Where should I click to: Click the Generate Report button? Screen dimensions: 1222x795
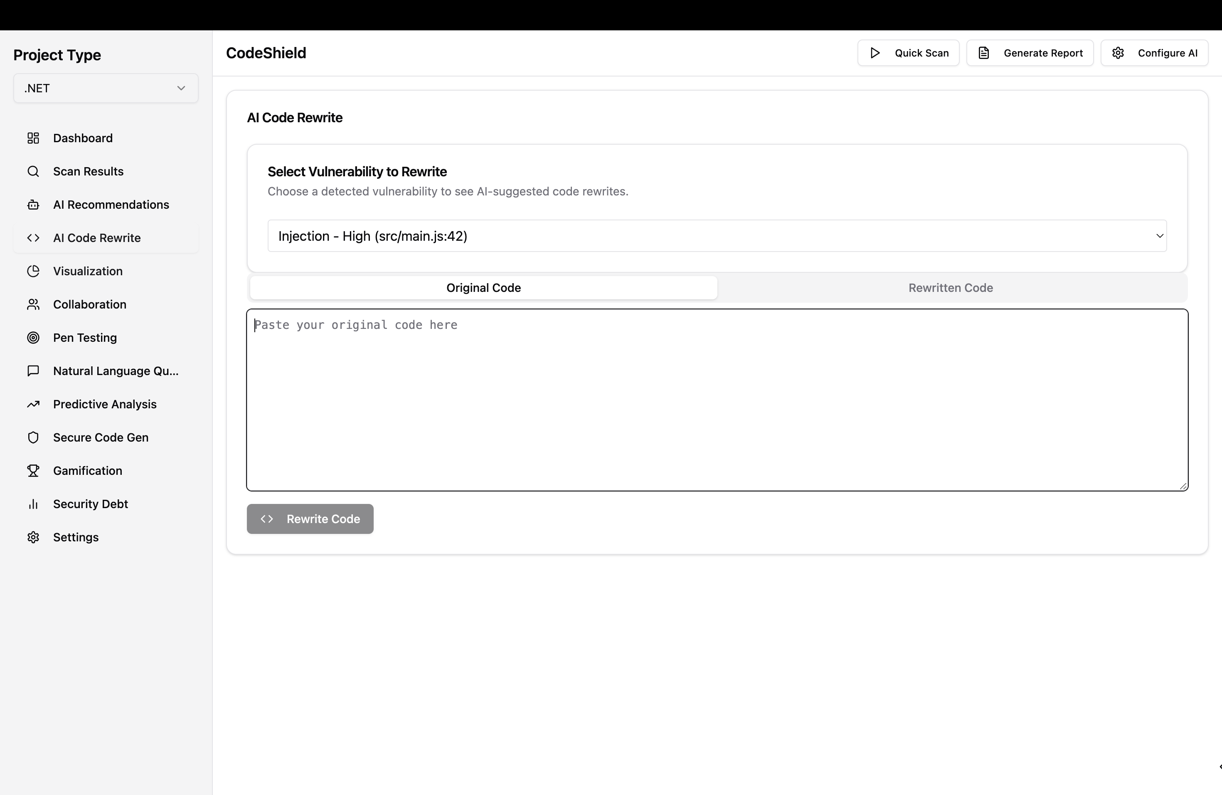(x=1030, y=53)
